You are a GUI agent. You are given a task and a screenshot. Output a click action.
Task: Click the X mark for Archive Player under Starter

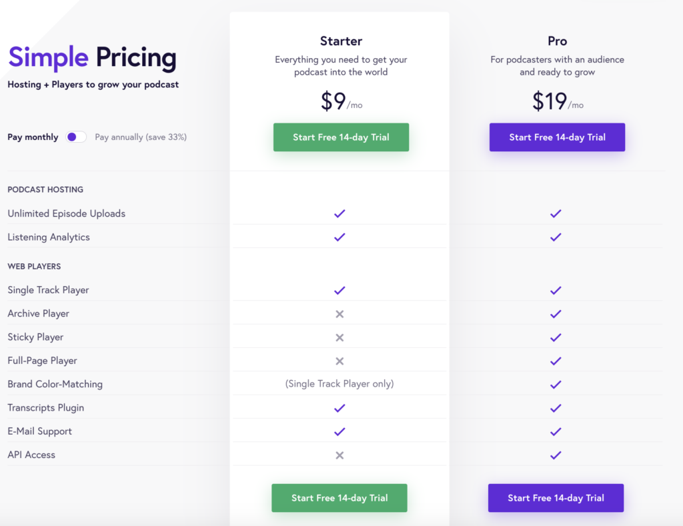pyautogui.click(x=339, y=313)
